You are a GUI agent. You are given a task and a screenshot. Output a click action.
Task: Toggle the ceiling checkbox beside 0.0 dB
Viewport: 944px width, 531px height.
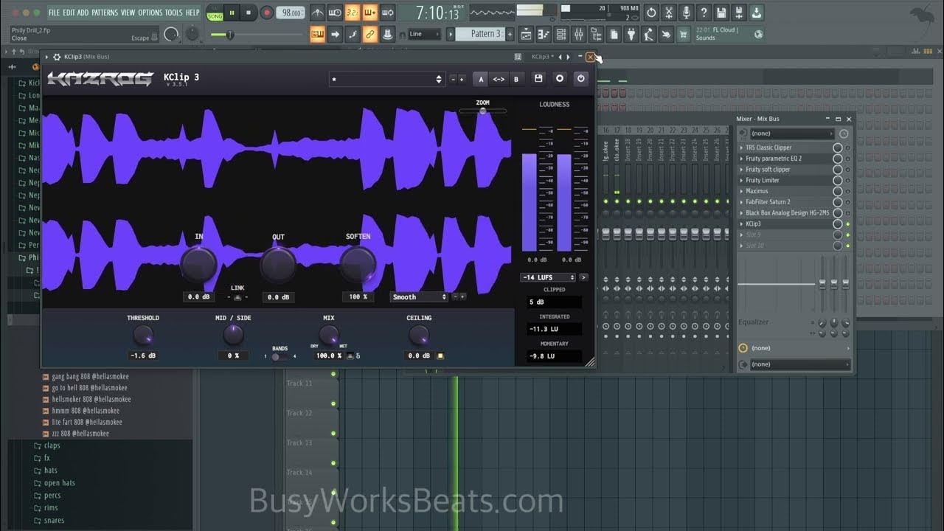pyautogui.click(x=440, y=355)
